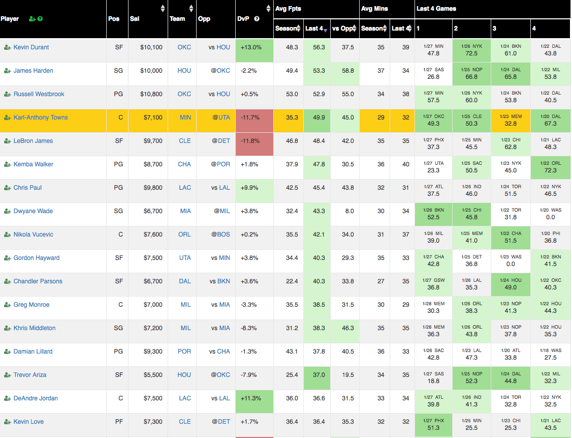The width and height of the screenshot is (572, 438).
Task: Sort table by Team column arrows
Action: pos(191,9)
